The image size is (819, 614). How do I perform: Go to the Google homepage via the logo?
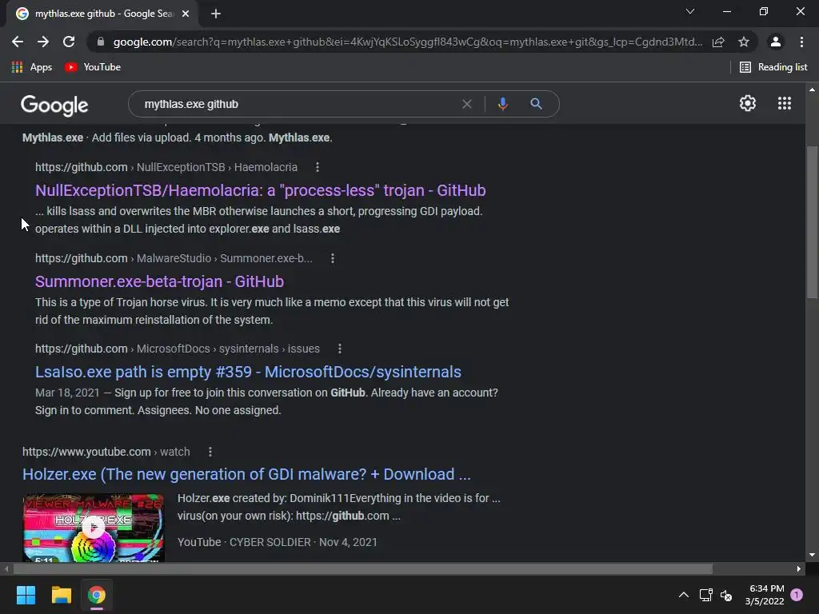54,106
